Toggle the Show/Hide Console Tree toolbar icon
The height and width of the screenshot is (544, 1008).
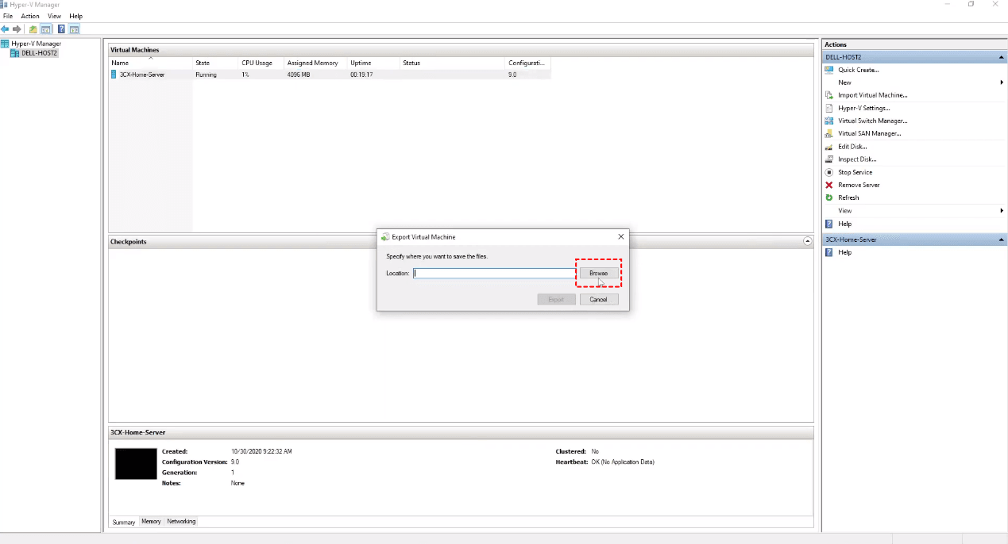(x=46, y=29)
